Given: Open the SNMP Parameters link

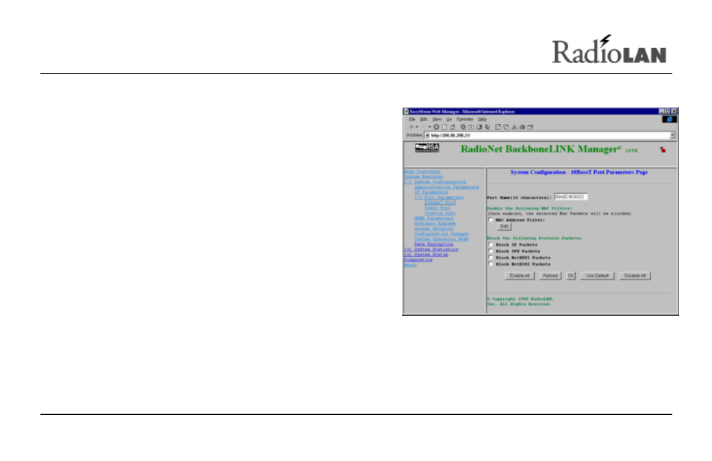Looking at the screenshot, I should (x=433, y=219).
